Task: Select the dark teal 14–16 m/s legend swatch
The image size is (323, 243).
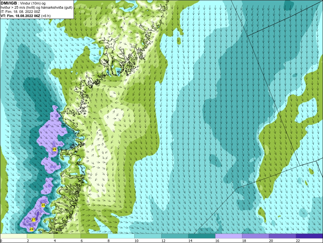Action: click(x=202, y=236)
